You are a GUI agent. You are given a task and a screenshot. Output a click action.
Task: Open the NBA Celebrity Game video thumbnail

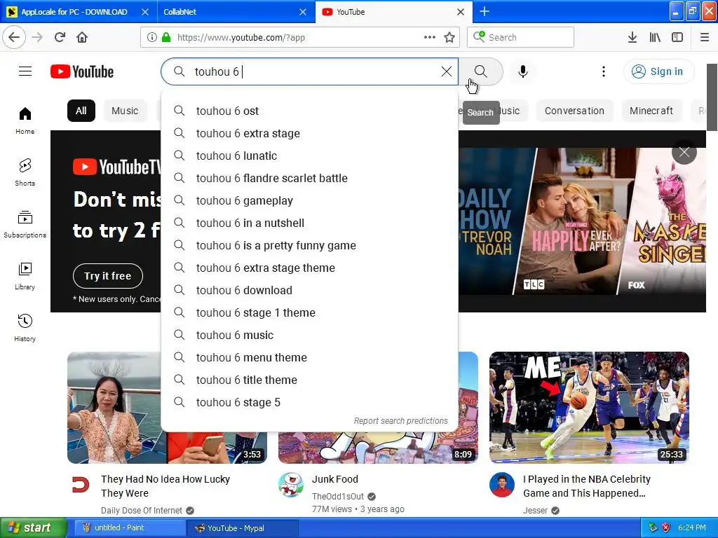pyautogui.click(x=589, y=407)
